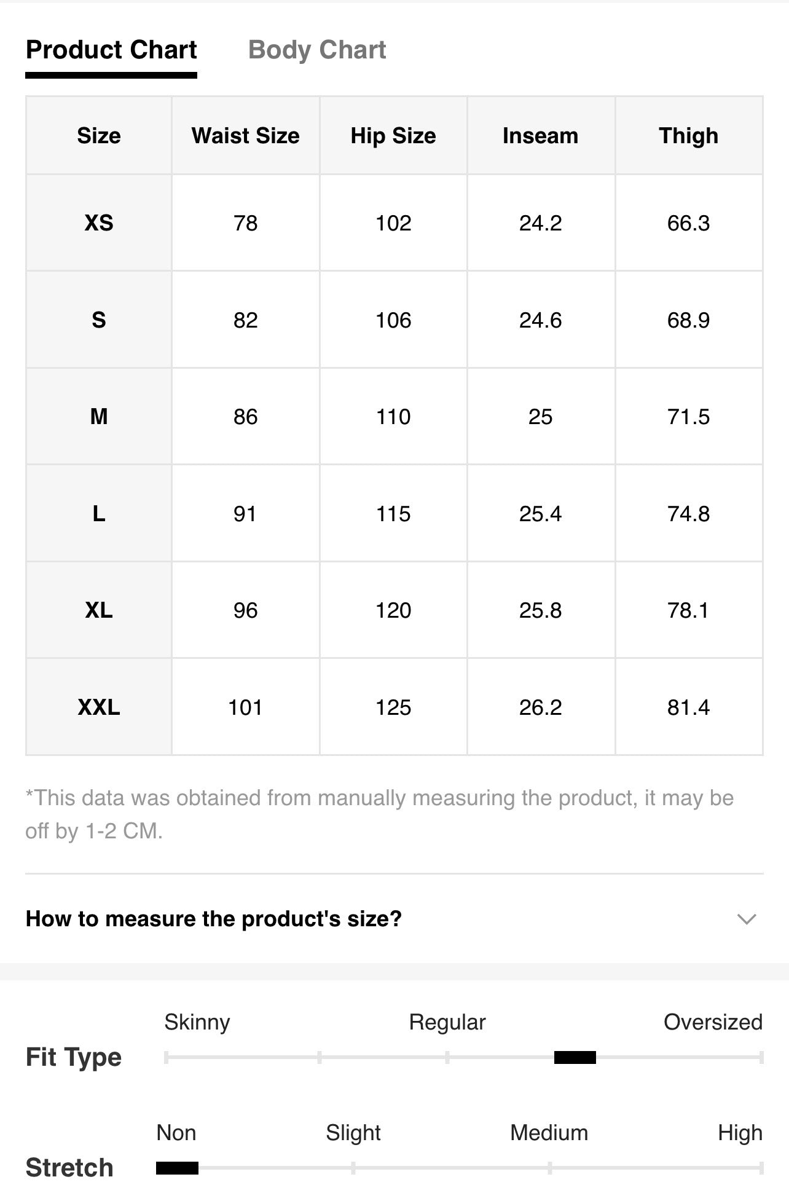Click the Medium stretch label
The height and width of the screenshot is (1201, 789).
click(549, 1132)
